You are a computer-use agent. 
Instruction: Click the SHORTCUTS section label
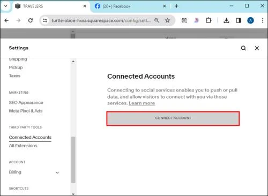[x=19, y=189]
